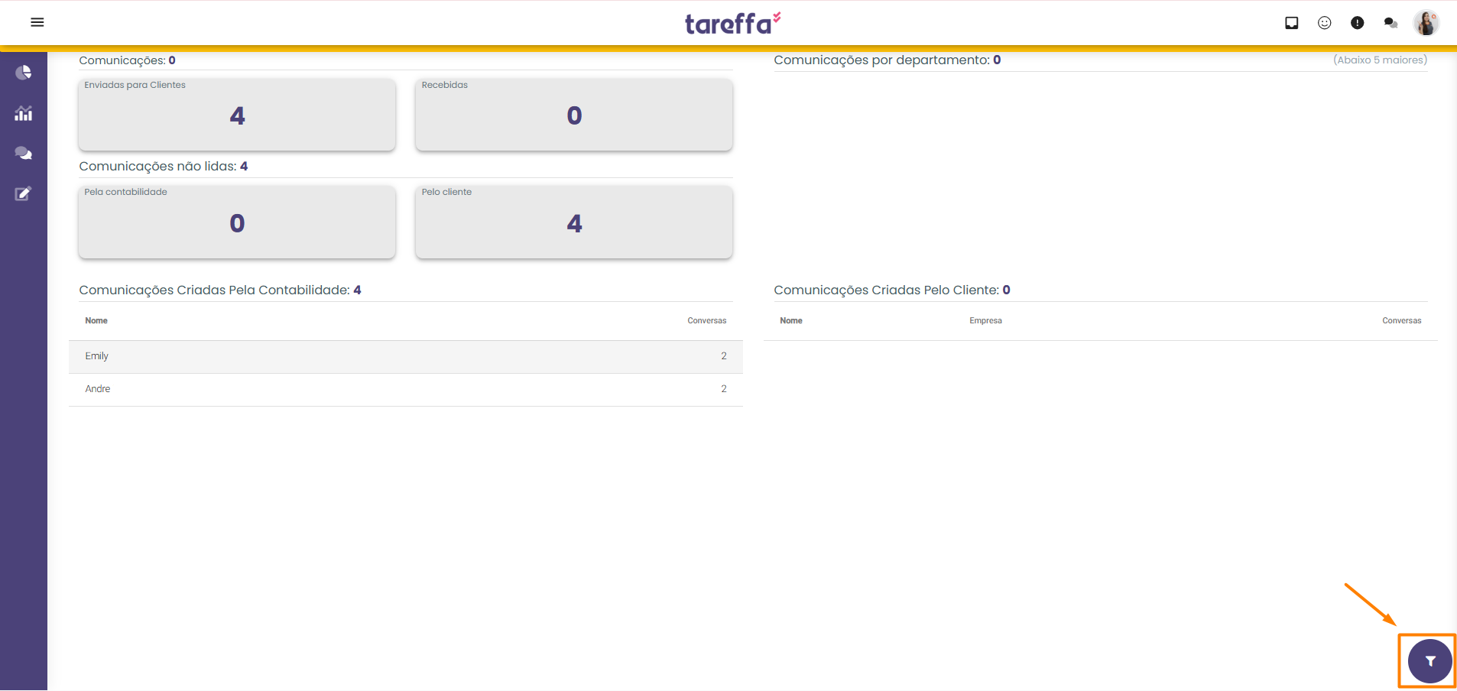Open the inbox icon in header
The width and height of the screenshot is (1457, 691).
coord(1291,23)
